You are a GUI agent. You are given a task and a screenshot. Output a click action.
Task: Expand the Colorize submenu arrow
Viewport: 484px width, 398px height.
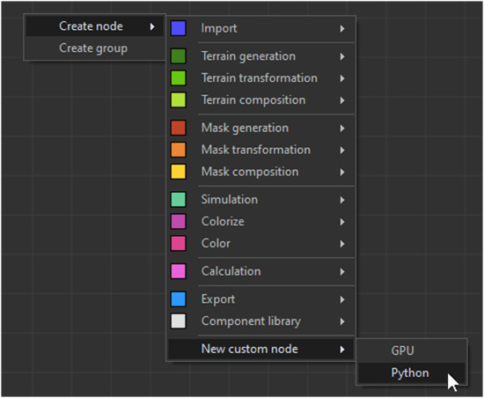coord(342,222)
